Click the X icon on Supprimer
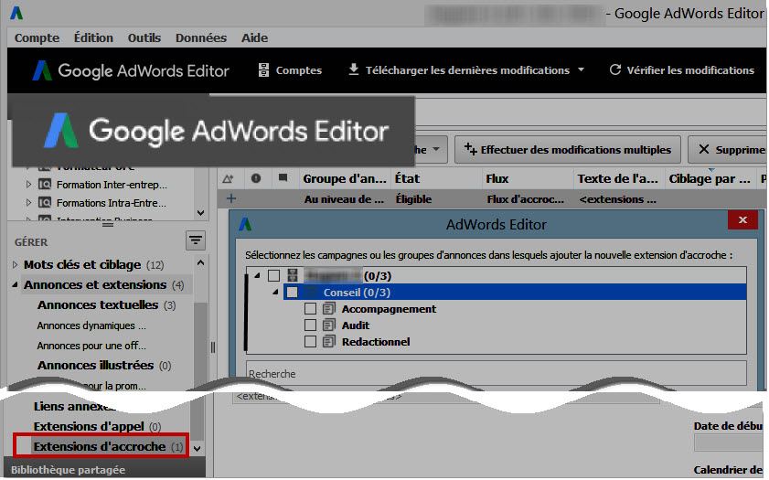 [x=704, y=149]
